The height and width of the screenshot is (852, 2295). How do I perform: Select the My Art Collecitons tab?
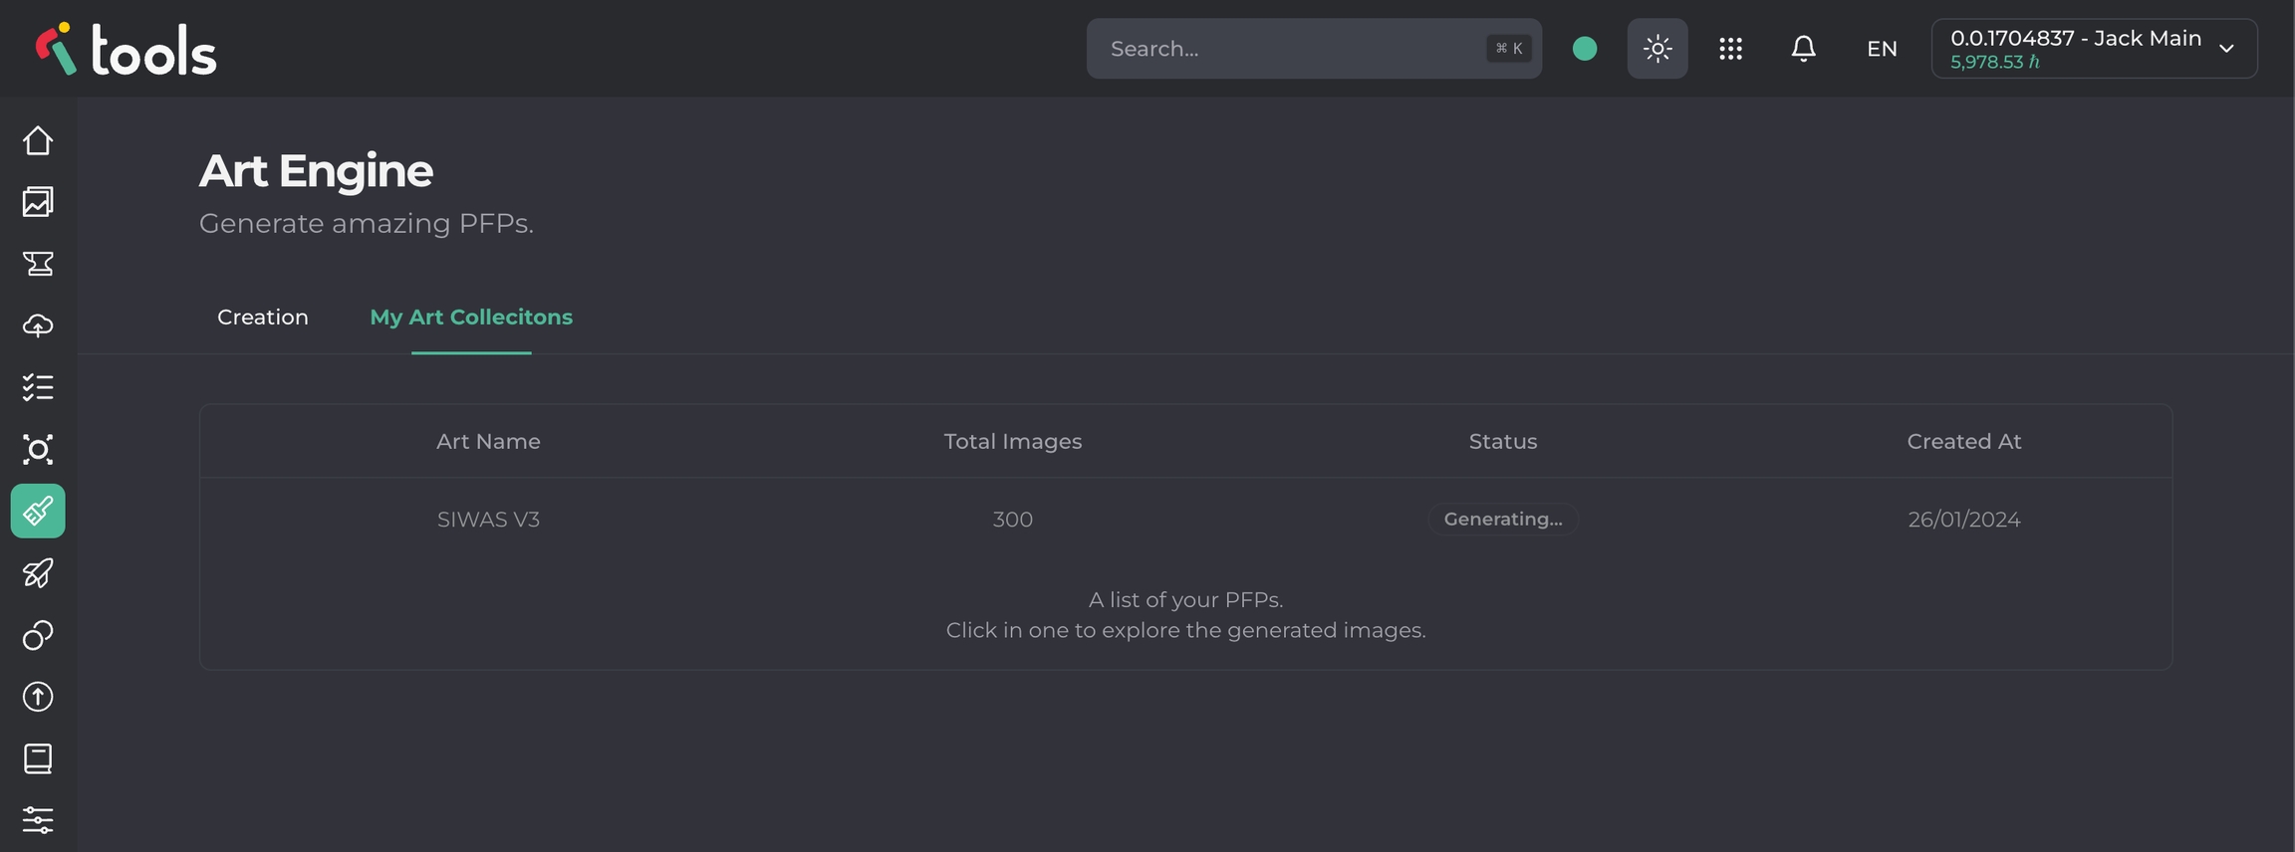point(471,318)
